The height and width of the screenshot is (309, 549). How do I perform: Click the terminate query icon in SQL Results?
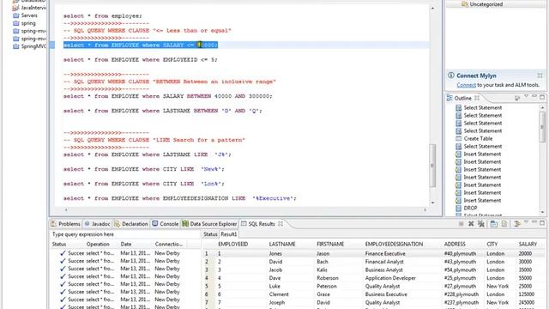pos(462,223)
